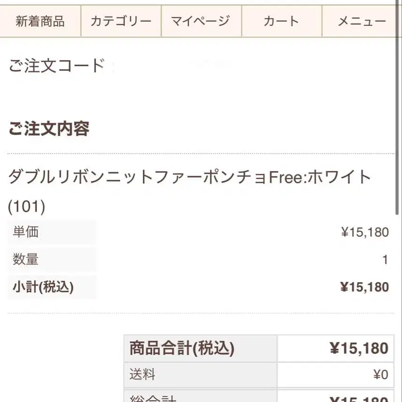This screenshot has width=402, height=402.
Task: Click the 商品合計(税込) table header
Action: (182, 348)
